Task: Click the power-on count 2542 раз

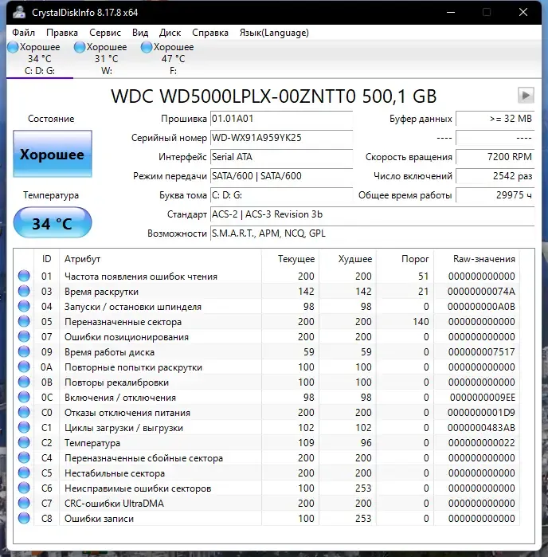Action: [x=495, y=176]
